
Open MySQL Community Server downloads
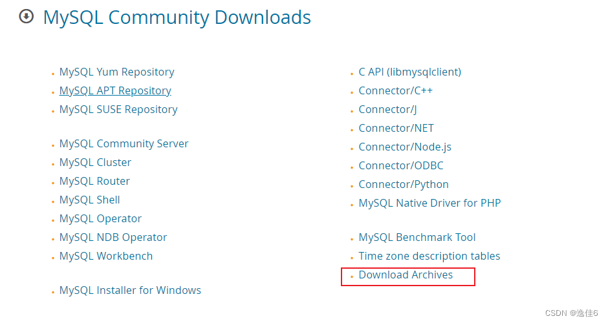click(124, 143)
